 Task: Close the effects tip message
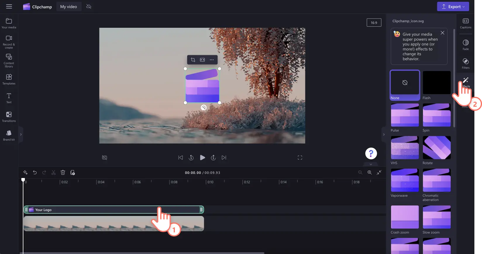click(x=443, y=33)
